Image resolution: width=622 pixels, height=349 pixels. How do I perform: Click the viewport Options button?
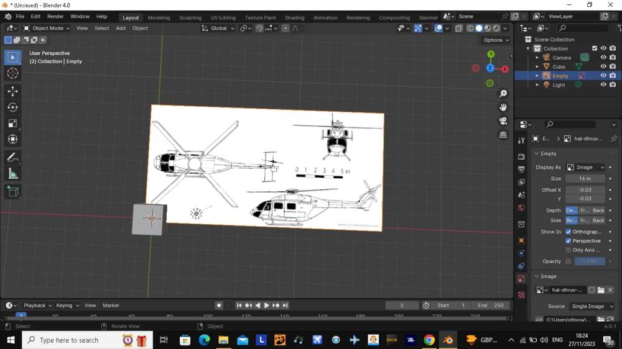tap(495, 40)
